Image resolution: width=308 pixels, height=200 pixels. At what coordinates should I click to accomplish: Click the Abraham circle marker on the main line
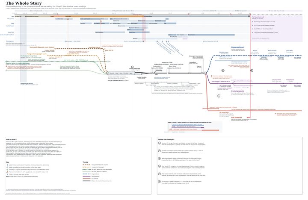[107, 73]
